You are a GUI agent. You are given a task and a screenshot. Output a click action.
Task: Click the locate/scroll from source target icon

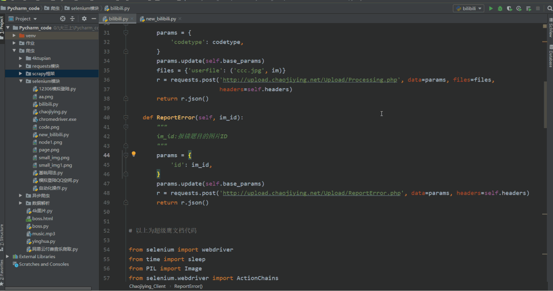tap(63, 18)
